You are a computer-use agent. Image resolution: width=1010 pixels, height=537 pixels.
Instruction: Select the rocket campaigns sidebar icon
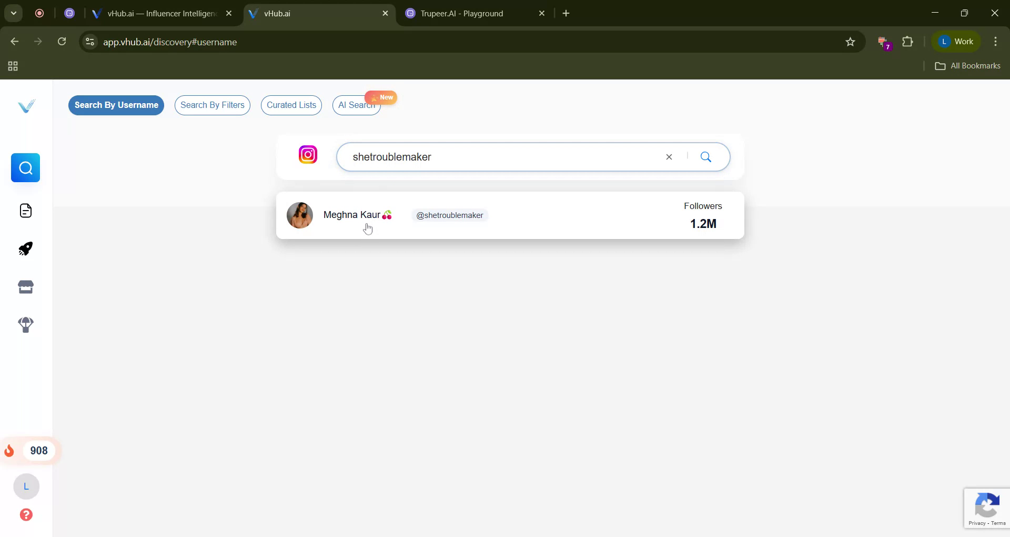[x=25, y=248]
